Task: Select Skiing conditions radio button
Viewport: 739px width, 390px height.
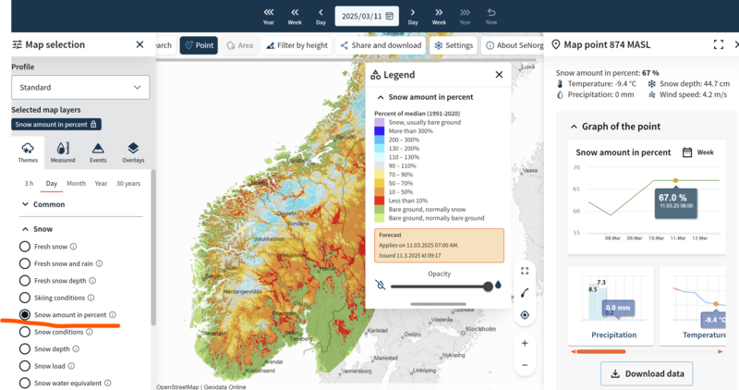Action: [25, 298]
